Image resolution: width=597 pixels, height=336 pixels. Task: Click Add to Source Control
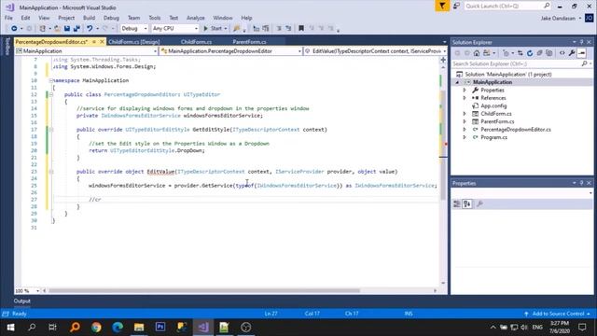pyautogui.click(x=558, y=314)
